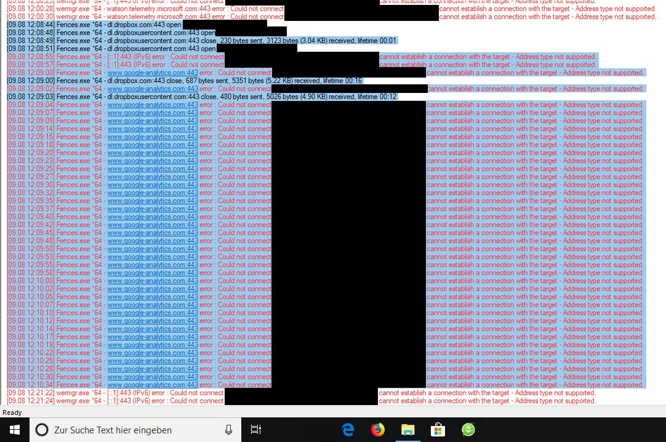Open File Explorer from the taskbar

pyautogui.click(x=408, y=430)
